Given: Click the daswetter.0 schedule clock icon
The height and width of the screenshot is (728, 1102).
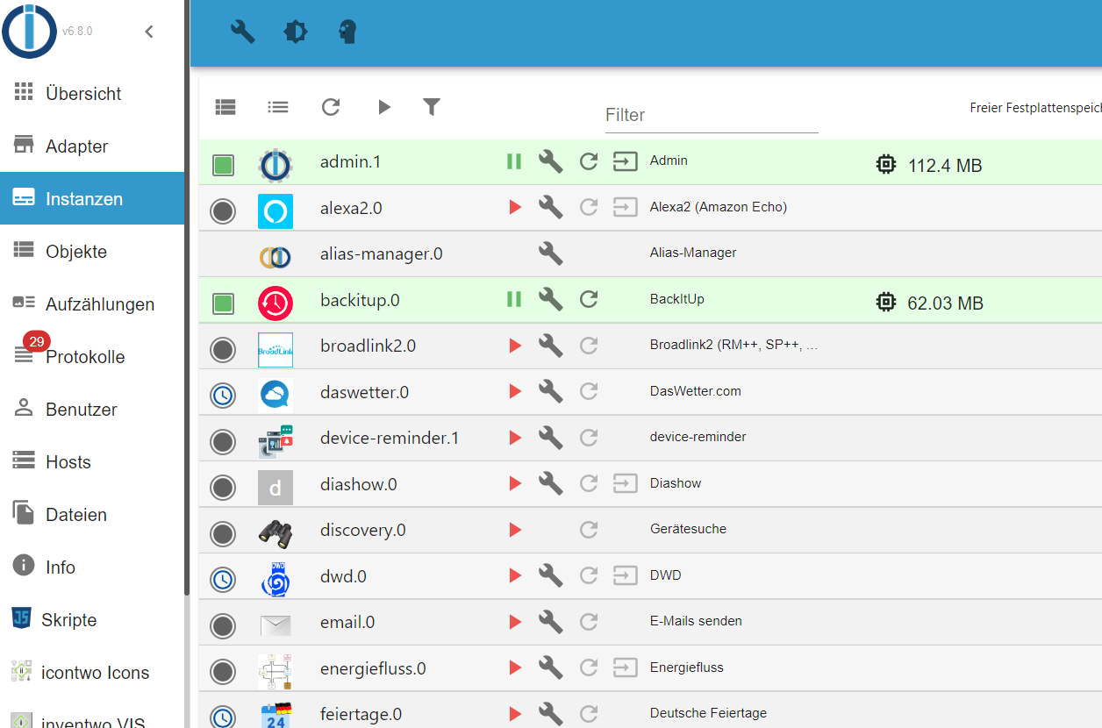Looking at the screenshot, I should 223,396.
